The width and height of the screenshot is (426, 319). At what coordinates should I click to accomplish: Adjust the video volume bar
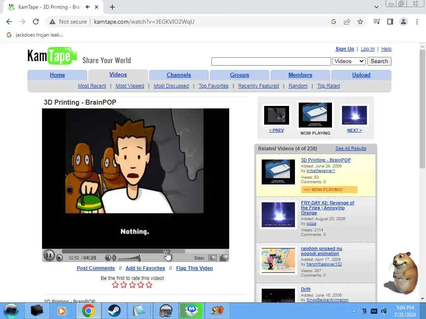point(129,258)
